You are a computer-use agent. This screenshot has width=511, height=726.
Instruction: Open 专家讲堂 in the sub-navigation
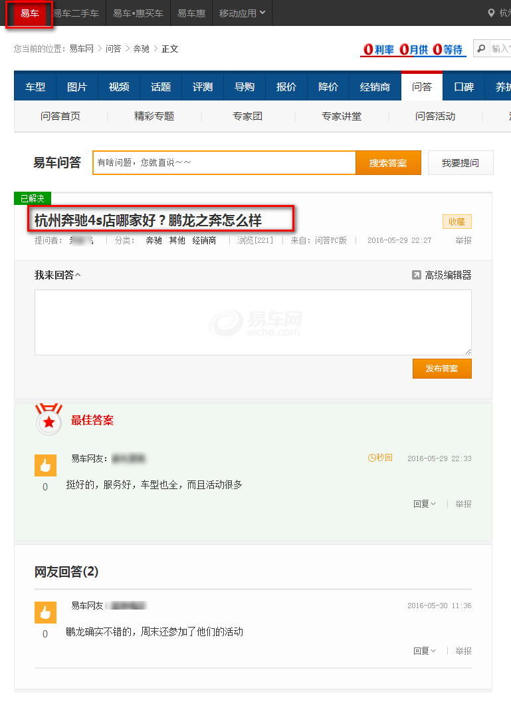point(342,116)
